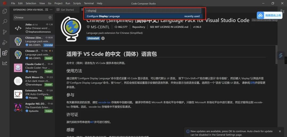Image resolution: width=287 pixels, height=137 pixels.
Task: Open the MIT license link in 许可证 section
Action: [92, 122]
